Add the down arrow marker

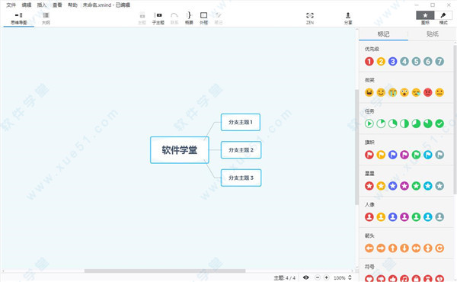point(404,248)
